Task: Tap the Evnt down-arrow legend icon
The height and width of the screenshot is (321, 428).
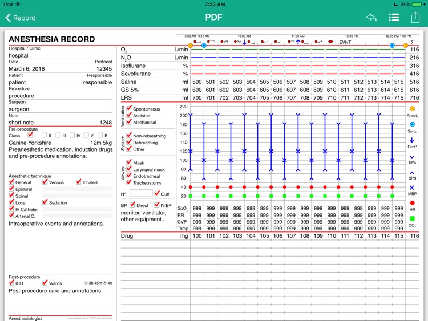Action: click(x=412, y=140)
